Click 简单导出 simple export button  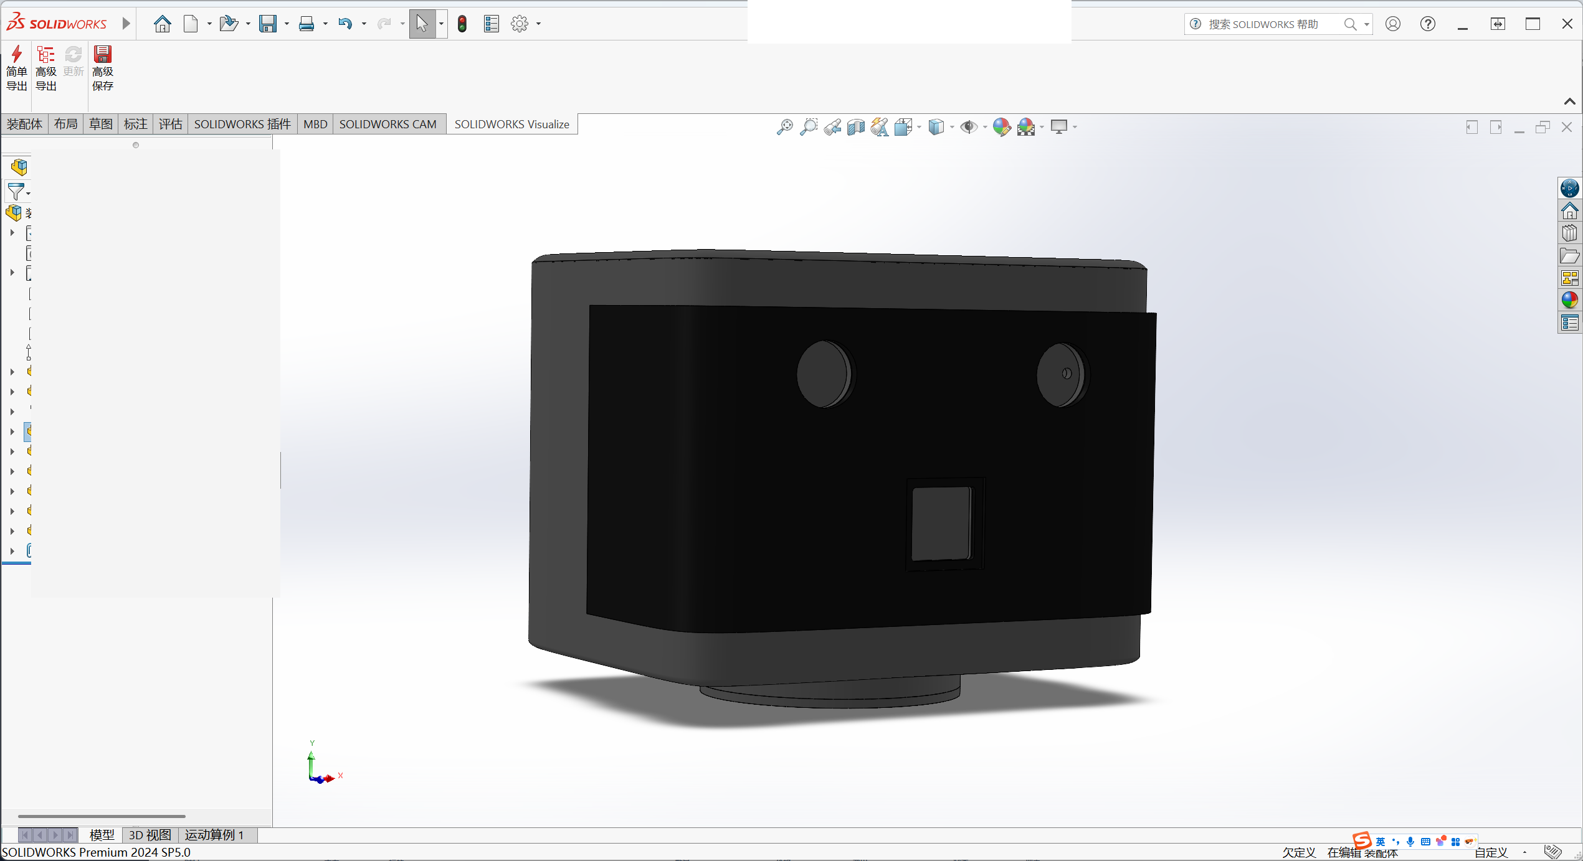click(17, 68)
